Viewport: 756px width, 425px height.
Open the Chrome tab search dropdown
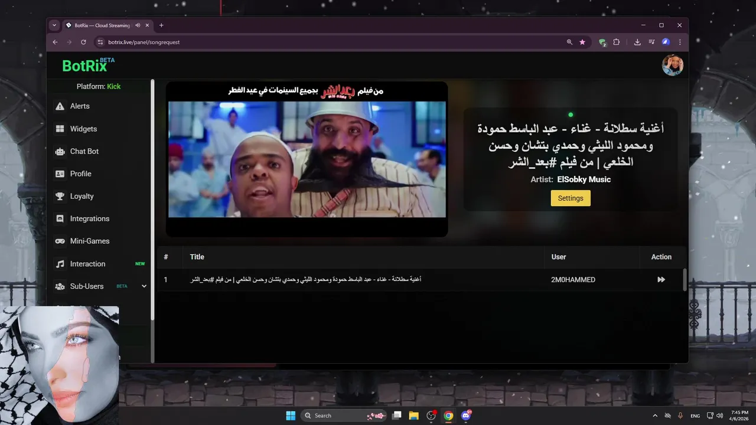(54, 25)
